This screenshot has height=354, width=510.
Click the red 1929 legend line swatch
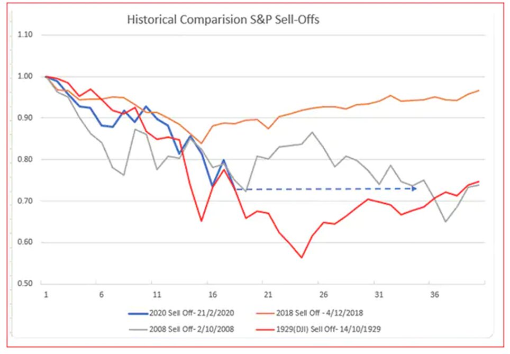pyautogui.click(x=265, y=330)
